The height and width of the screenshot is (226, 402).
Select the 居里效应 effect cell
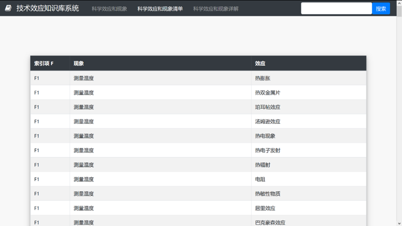click(x=309, y=208)
